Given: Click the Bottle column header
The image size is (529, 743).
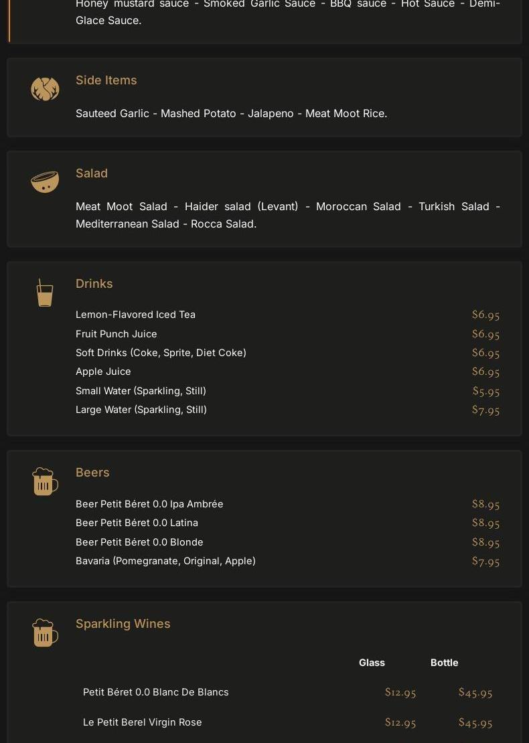Looking at the screenshot, I should point(444,663).
